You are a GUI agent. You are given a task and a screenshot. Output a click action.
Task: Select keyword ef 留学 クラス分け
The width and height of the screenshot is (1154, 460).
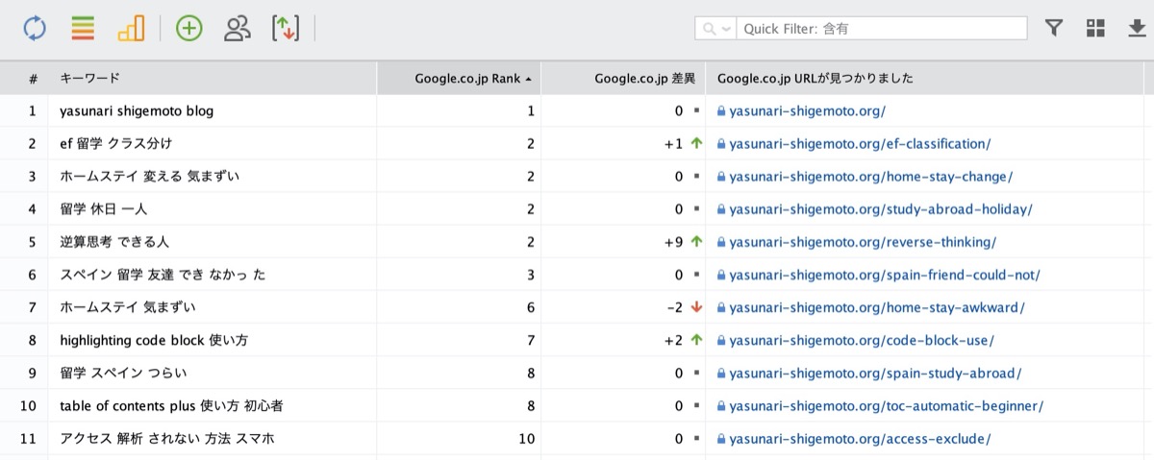coord(115,144)
